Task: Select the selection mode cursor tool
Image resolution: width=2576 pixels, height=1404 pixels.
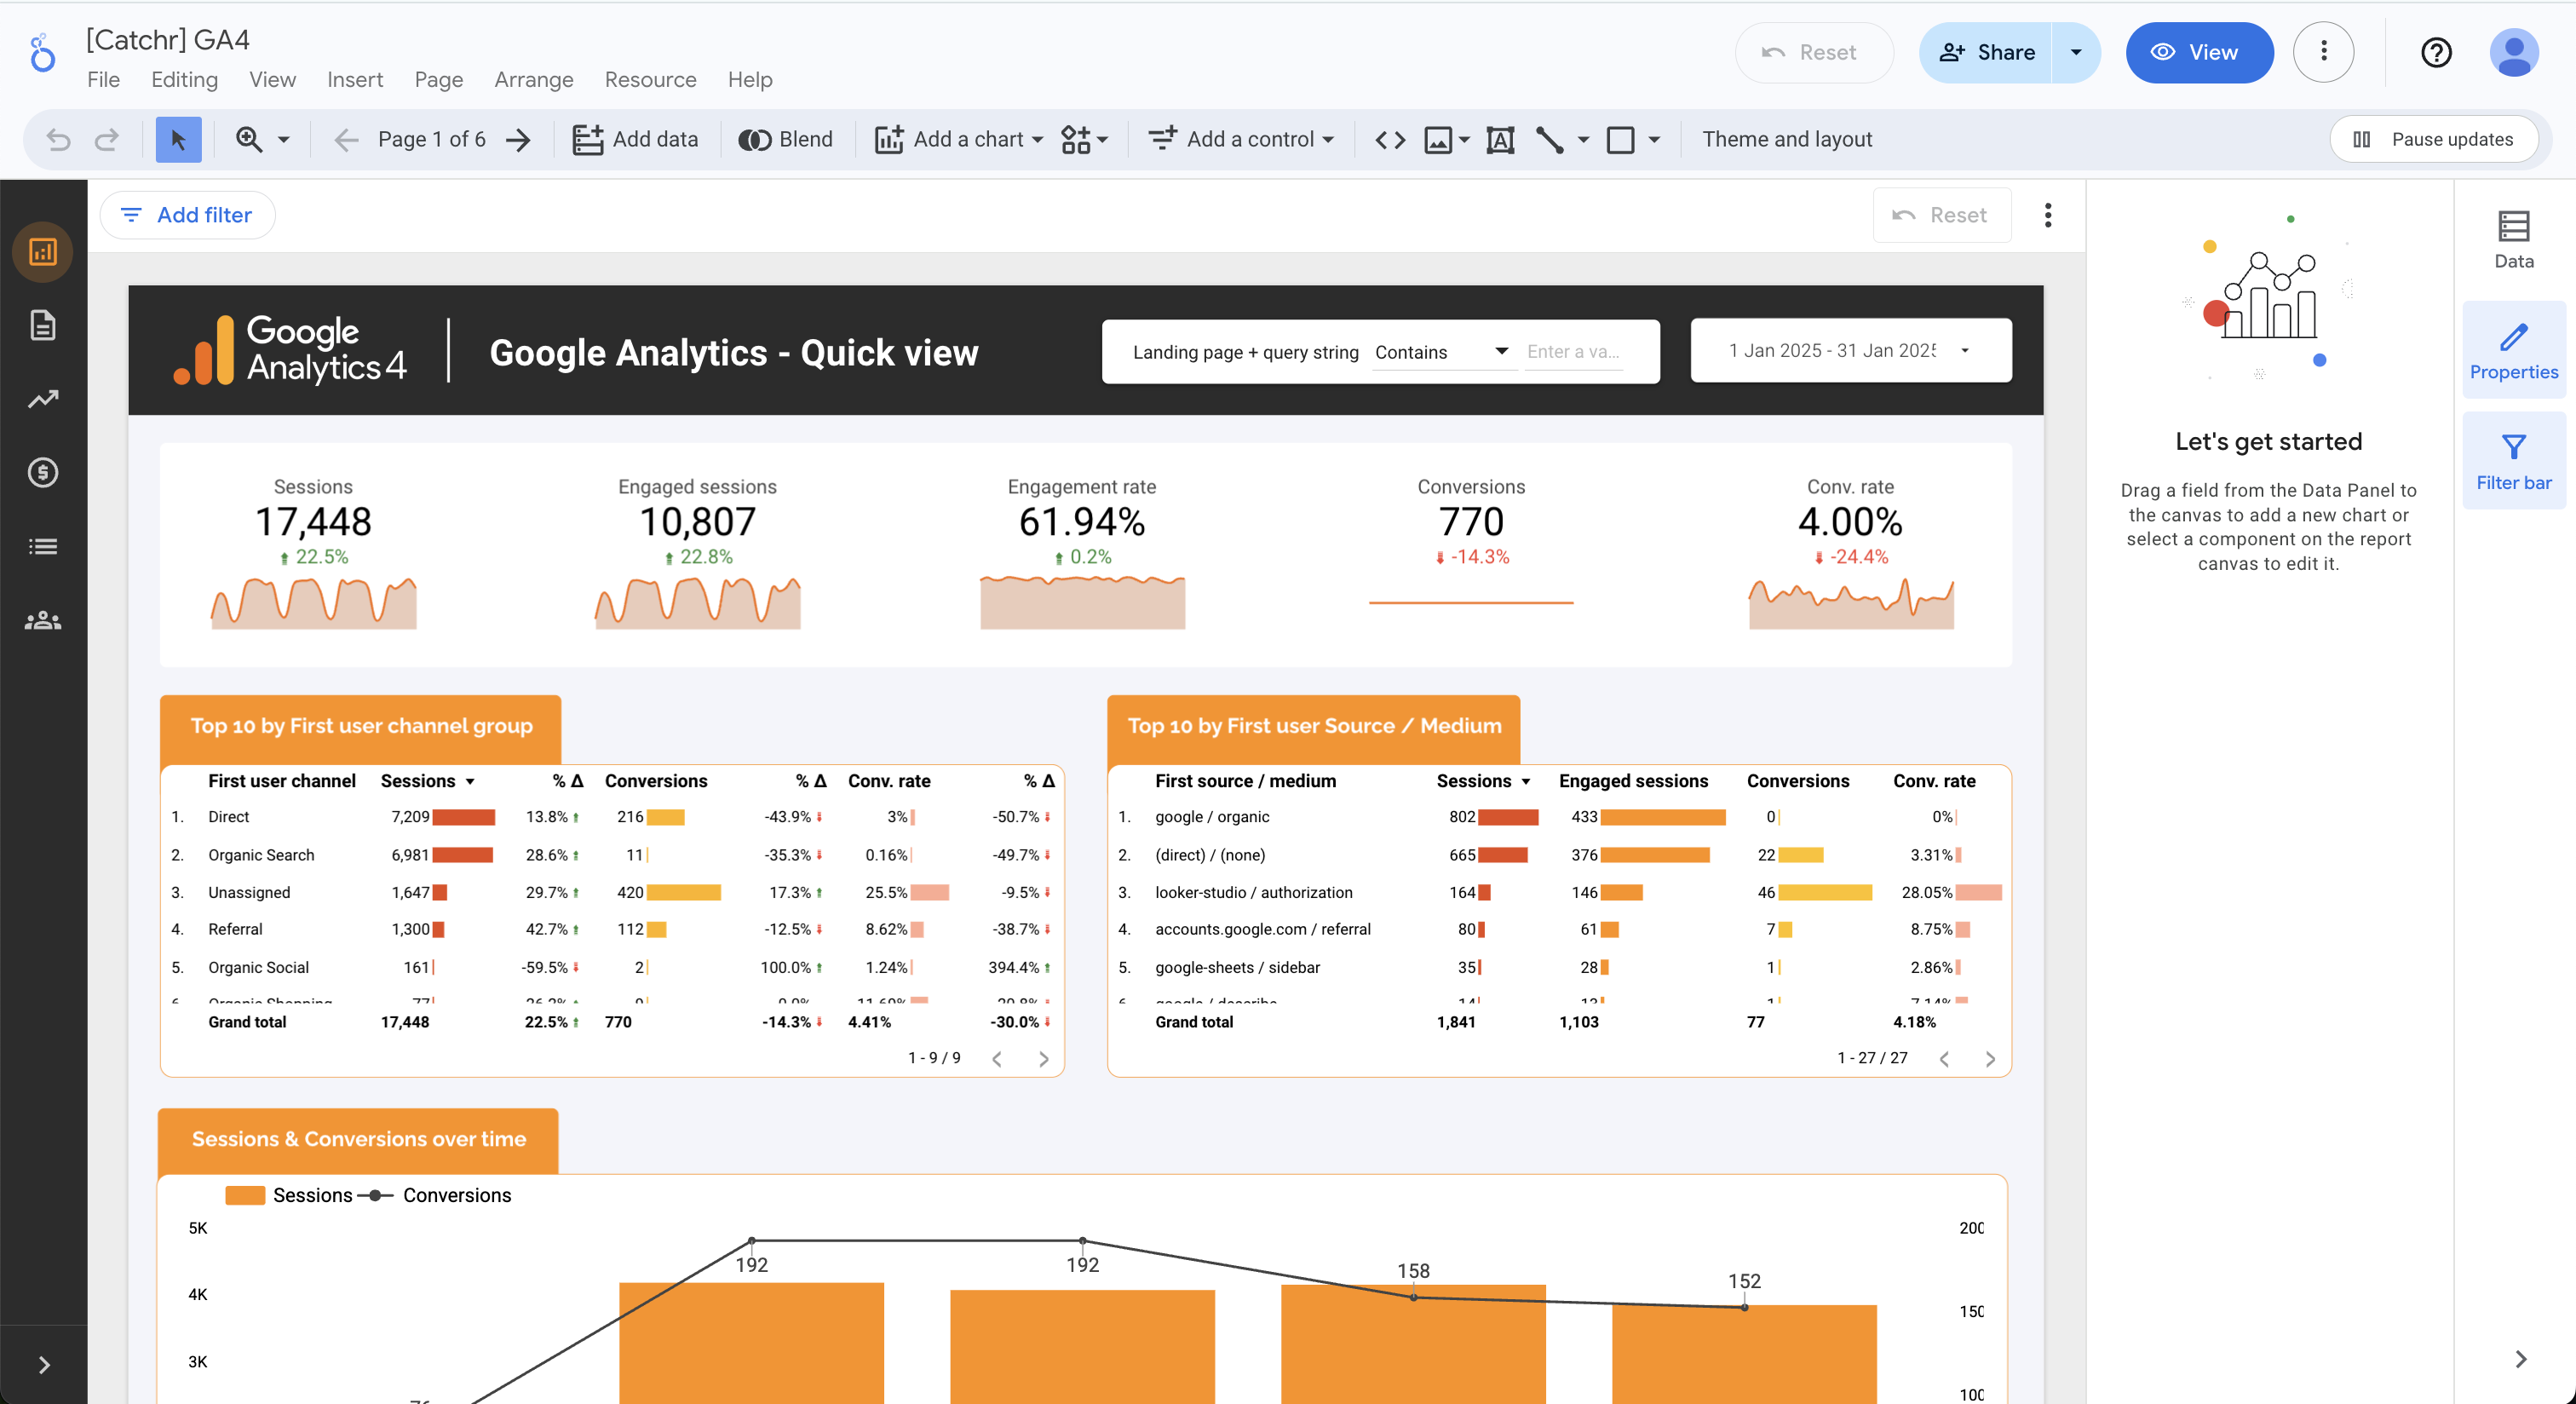Action: [178, 140]
